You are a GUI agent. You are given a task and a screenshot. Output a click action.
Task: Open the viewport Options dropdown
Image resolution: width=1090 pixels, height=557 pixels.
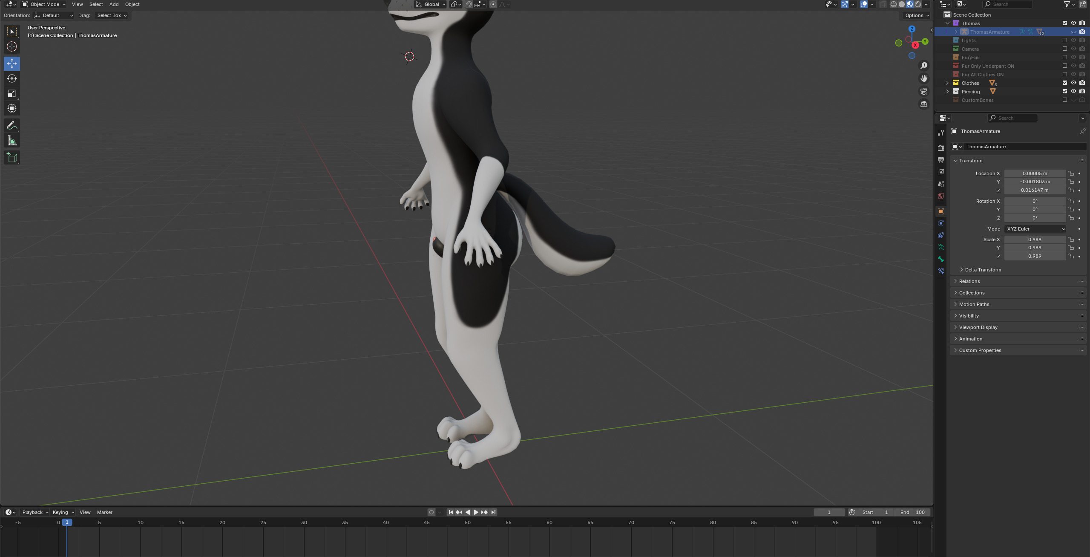917,15
